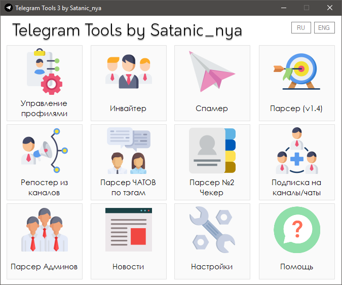Open the profile management clipboard-gear icon
This screenshot has height=285, width=342.
click(x=45, y=72)
